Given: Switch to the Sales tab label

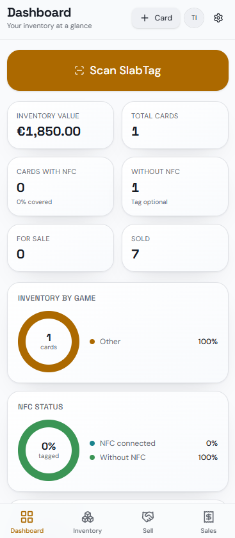Looking at the screenshot, I should click(x=209, y=531).
